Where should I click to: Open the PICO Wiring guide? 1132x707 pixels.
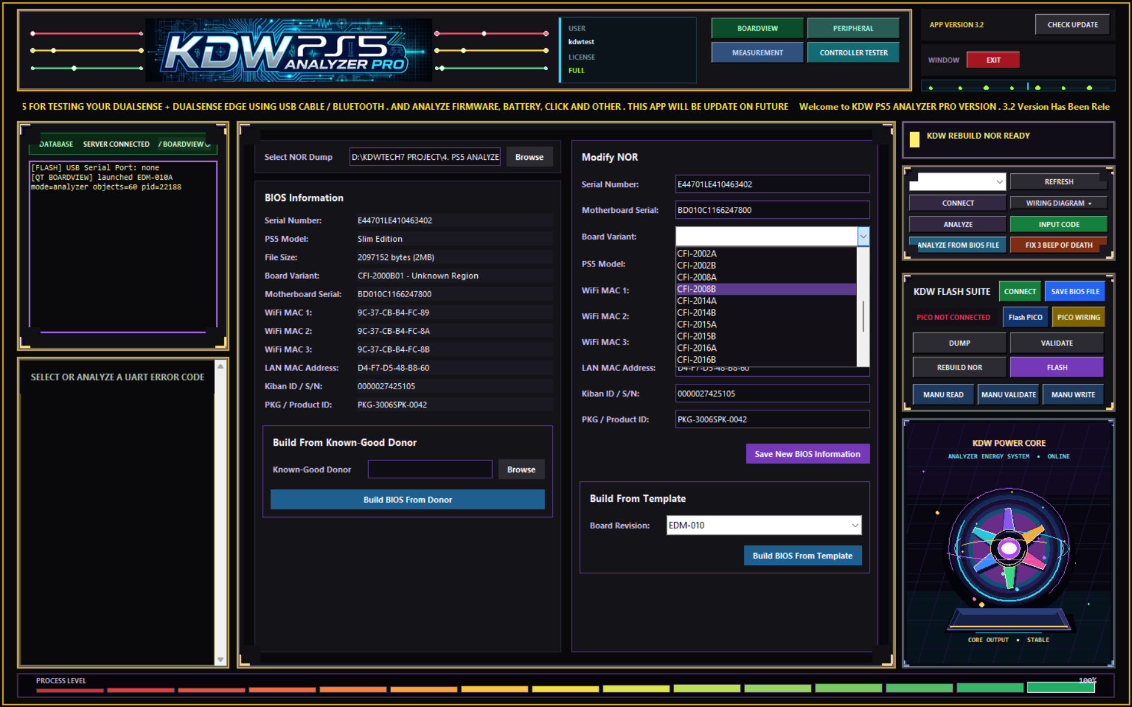(1078, 317)
